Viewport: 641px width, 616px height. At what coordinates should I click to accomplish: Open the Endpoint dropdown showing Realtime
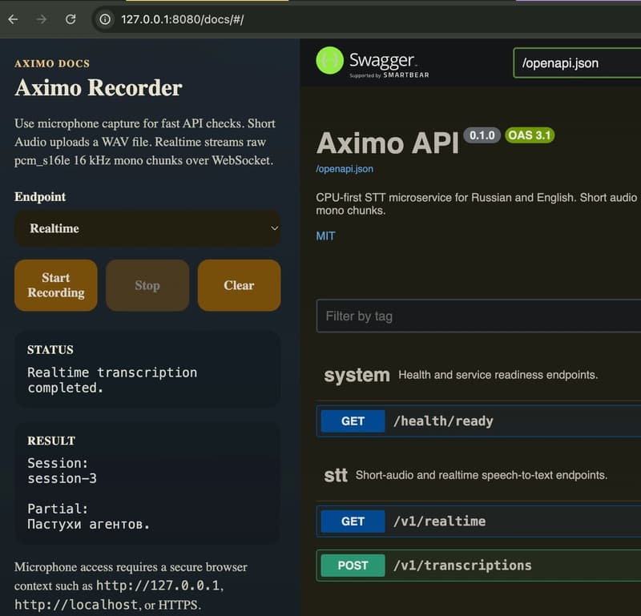click(x=147, y=229)
